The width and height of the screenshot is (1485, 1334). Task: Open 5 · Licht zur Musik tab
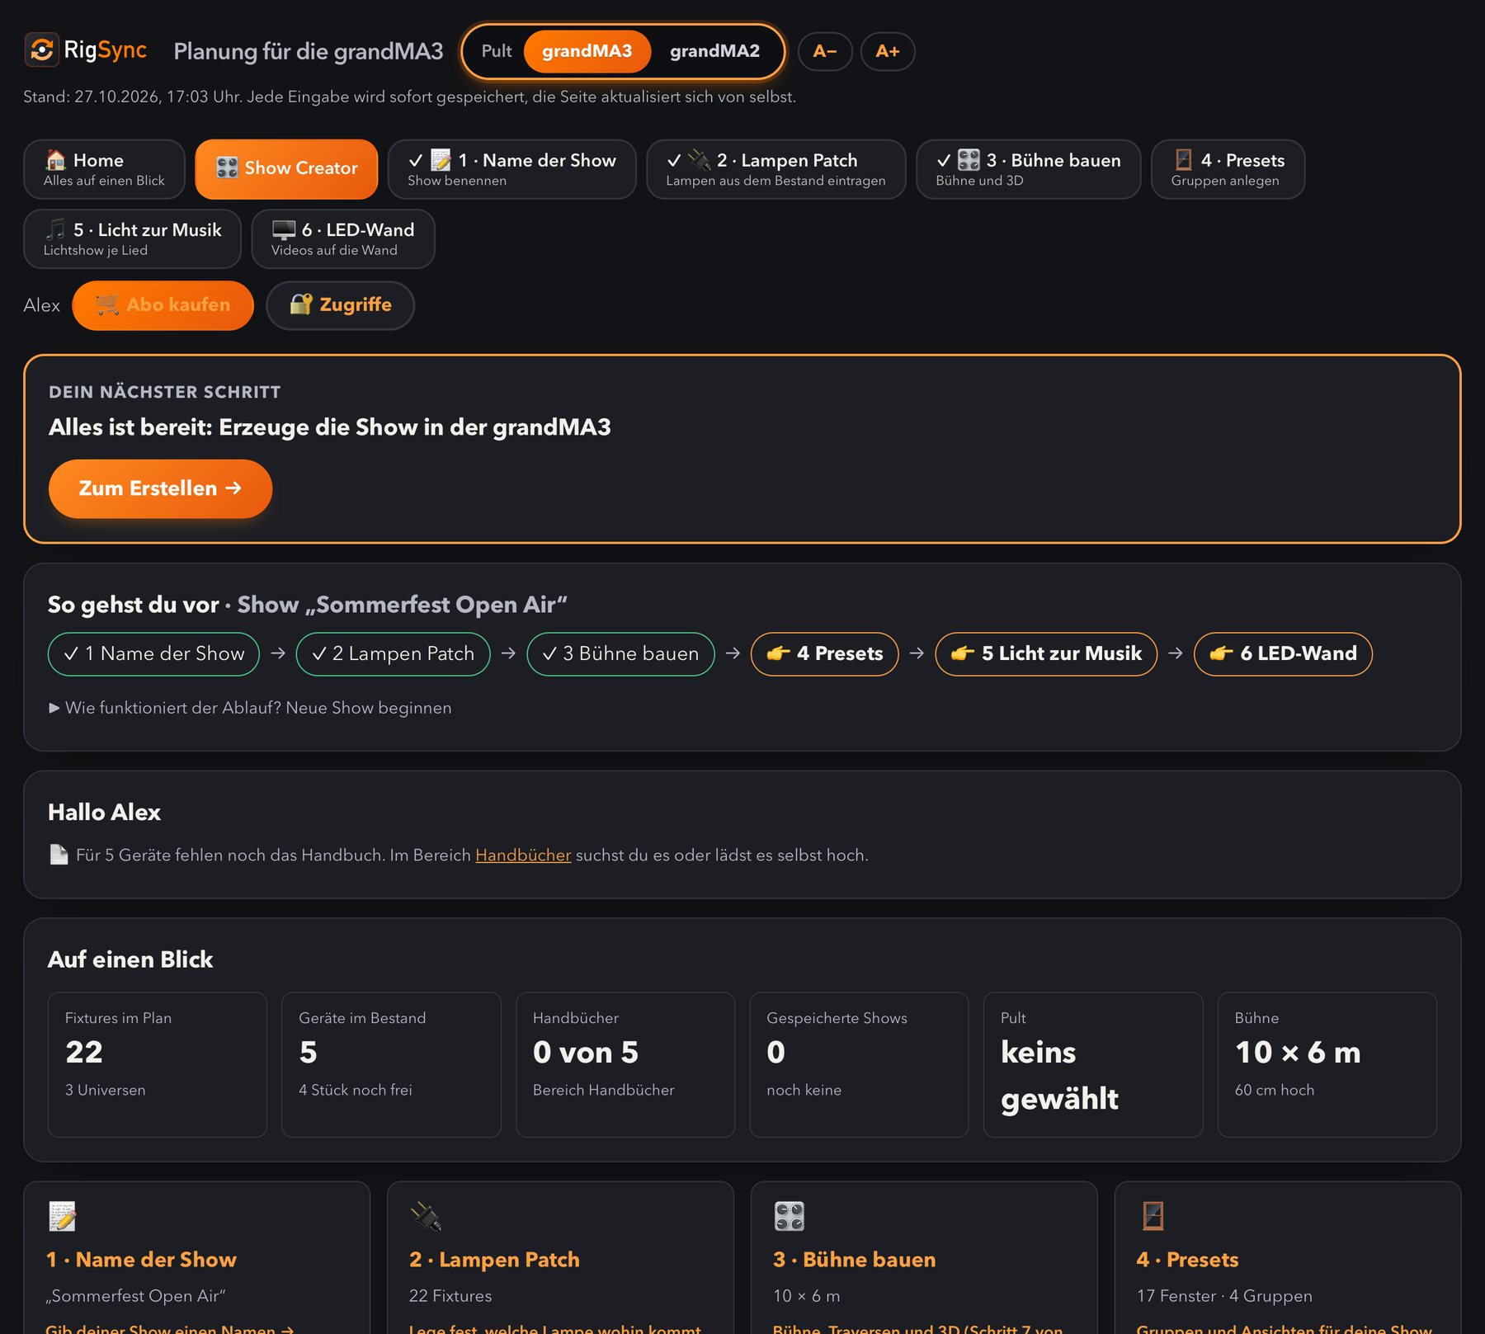tap(132, 238)
